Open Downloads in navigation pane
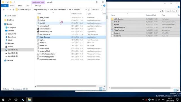This screenshot has height=102, width=181. (x=12, y=37)
